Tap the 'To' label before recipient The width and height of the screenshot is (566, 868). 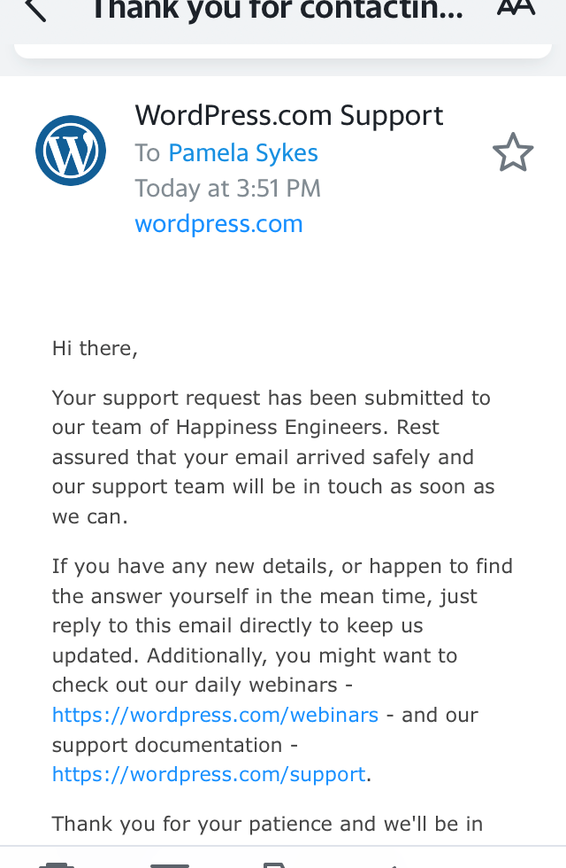click(147, 153)
